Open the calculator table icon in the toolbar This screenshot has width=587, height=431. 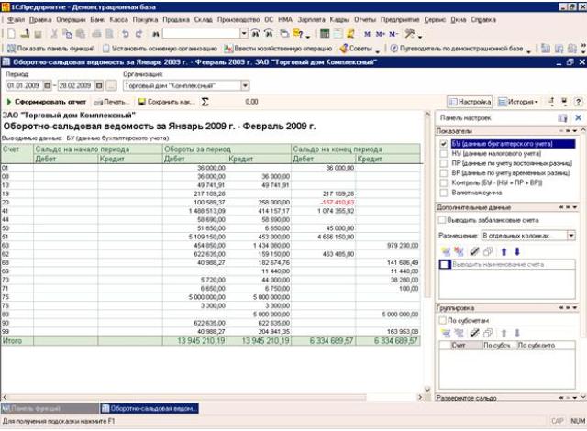pos(325,34)
